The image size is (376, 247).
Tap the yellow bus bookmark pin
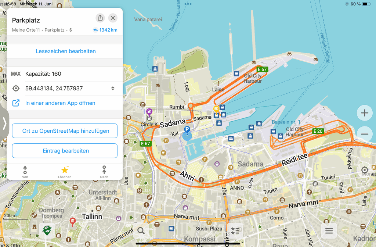click(x=216, y=109)
